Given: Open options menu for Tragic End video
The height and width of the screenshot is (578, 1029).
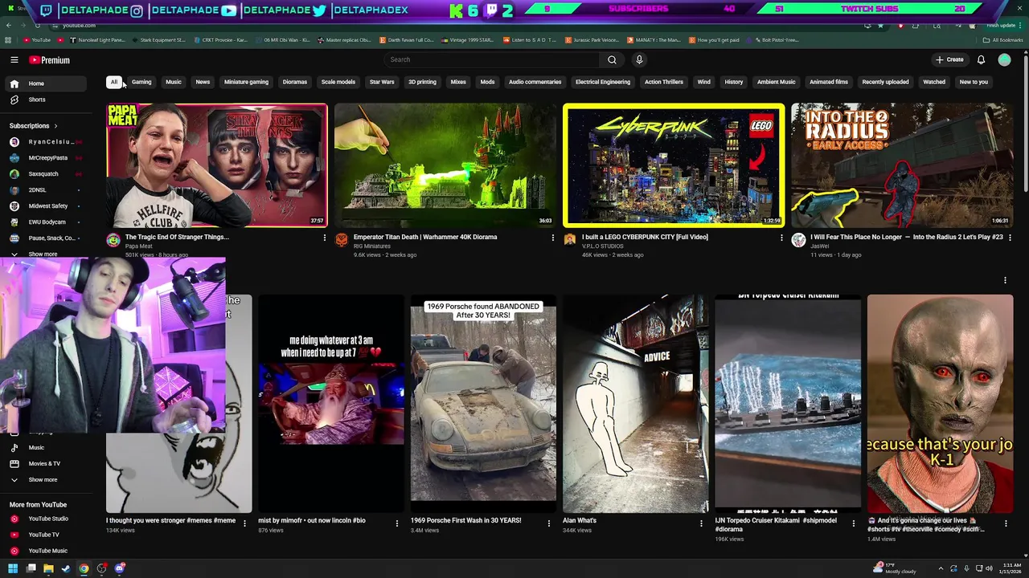Looking at the screenshot, I should 324,238.
